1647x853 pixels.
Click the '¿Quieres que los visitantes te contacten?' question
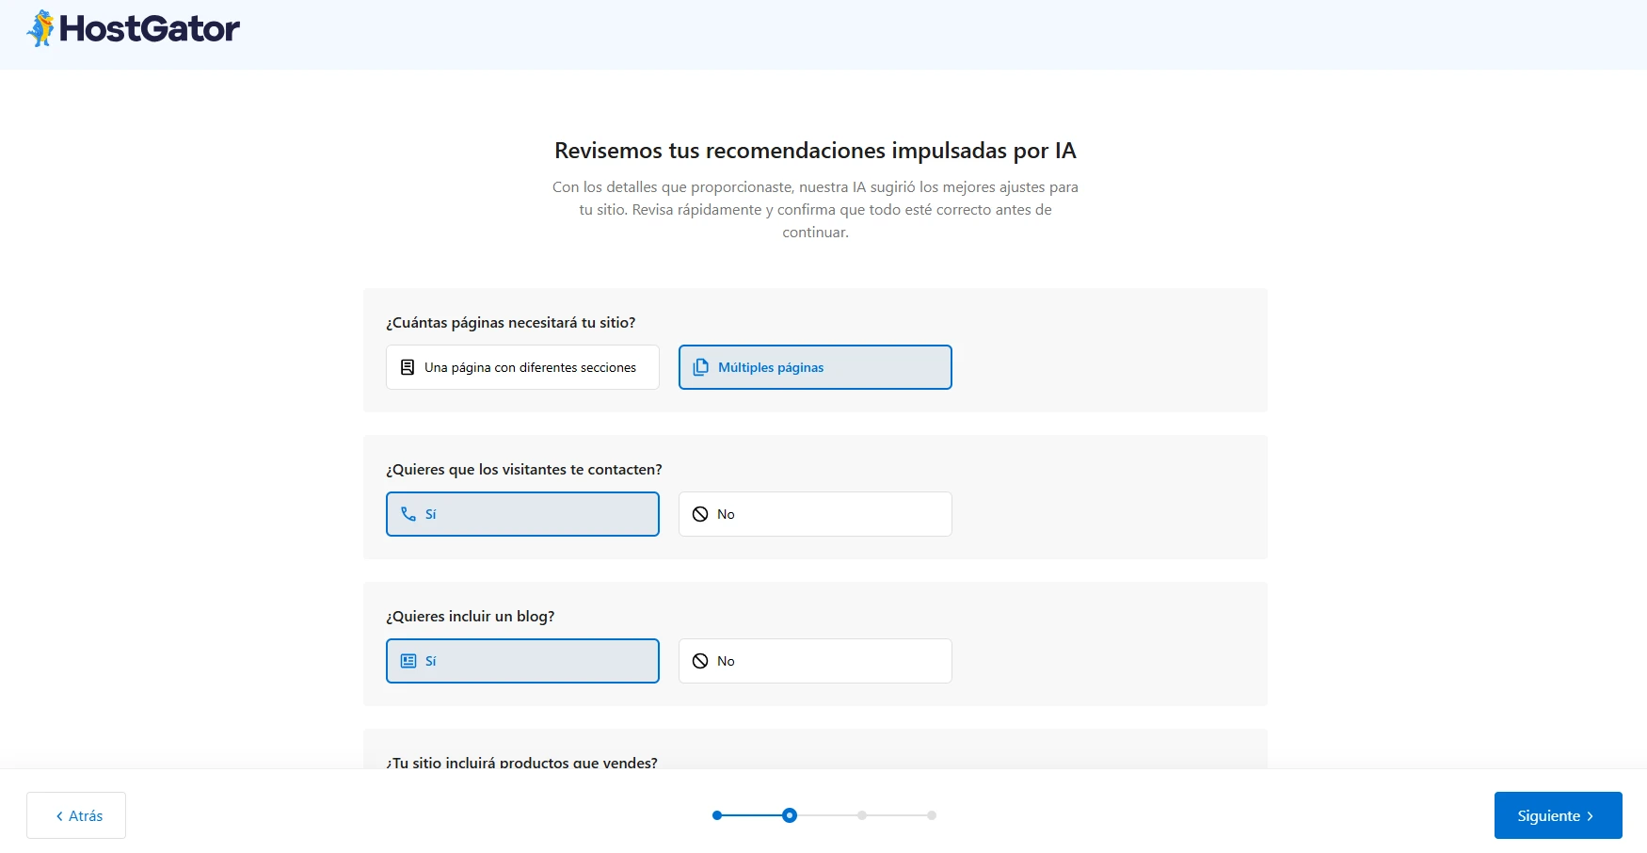(x=523, y=469)
